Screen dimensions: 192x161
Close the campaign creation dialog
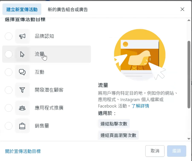coord(182,9)
